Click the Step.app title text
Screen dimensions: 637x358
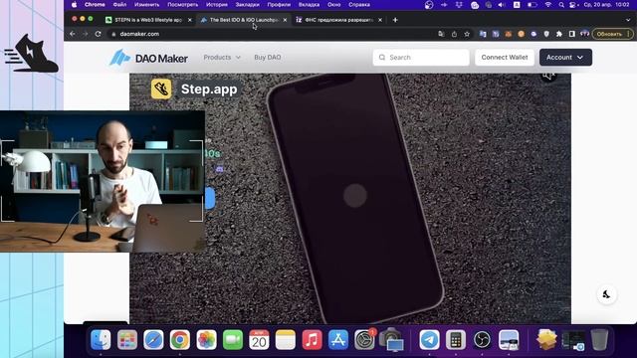[209, 89]
